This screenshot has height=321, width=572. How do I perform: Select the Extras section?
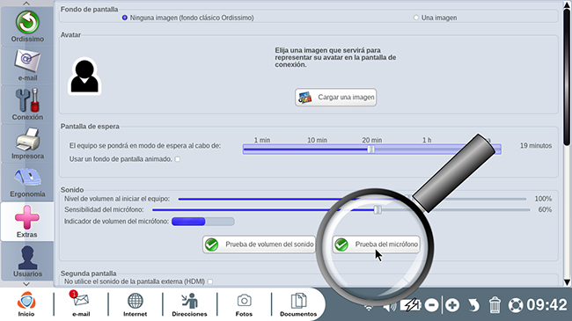click(x=27, y=222)
